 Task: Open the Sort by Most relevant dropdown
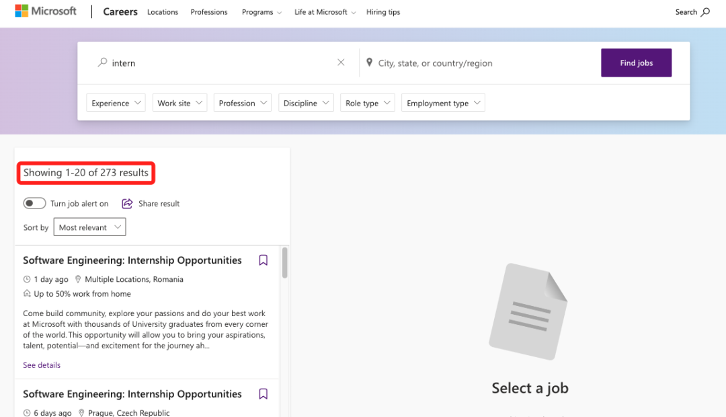pyautogui.click(x=90, y=227)
